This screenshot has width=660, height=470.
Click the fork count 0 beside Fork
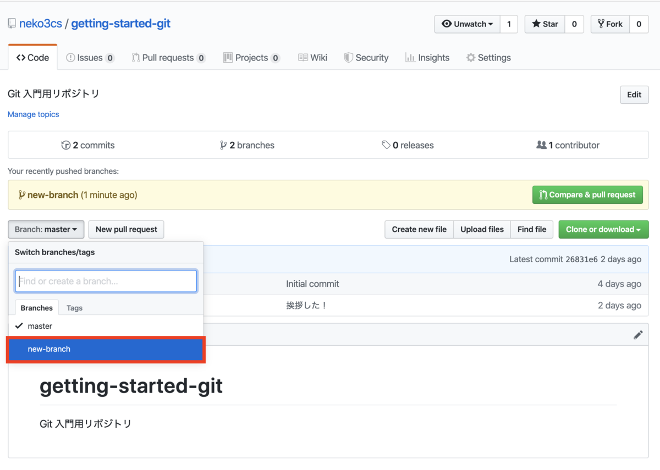pyautogui.click(x=639, y=24)
